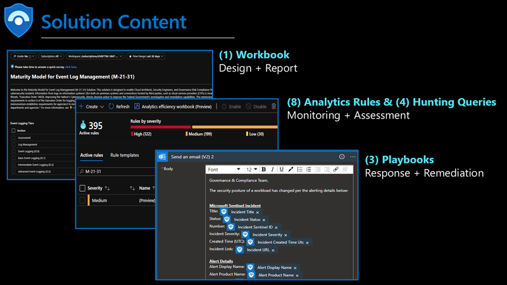Open the Font family dropdown
This screenshot has width=507, height=285.
tap(224, 170)
